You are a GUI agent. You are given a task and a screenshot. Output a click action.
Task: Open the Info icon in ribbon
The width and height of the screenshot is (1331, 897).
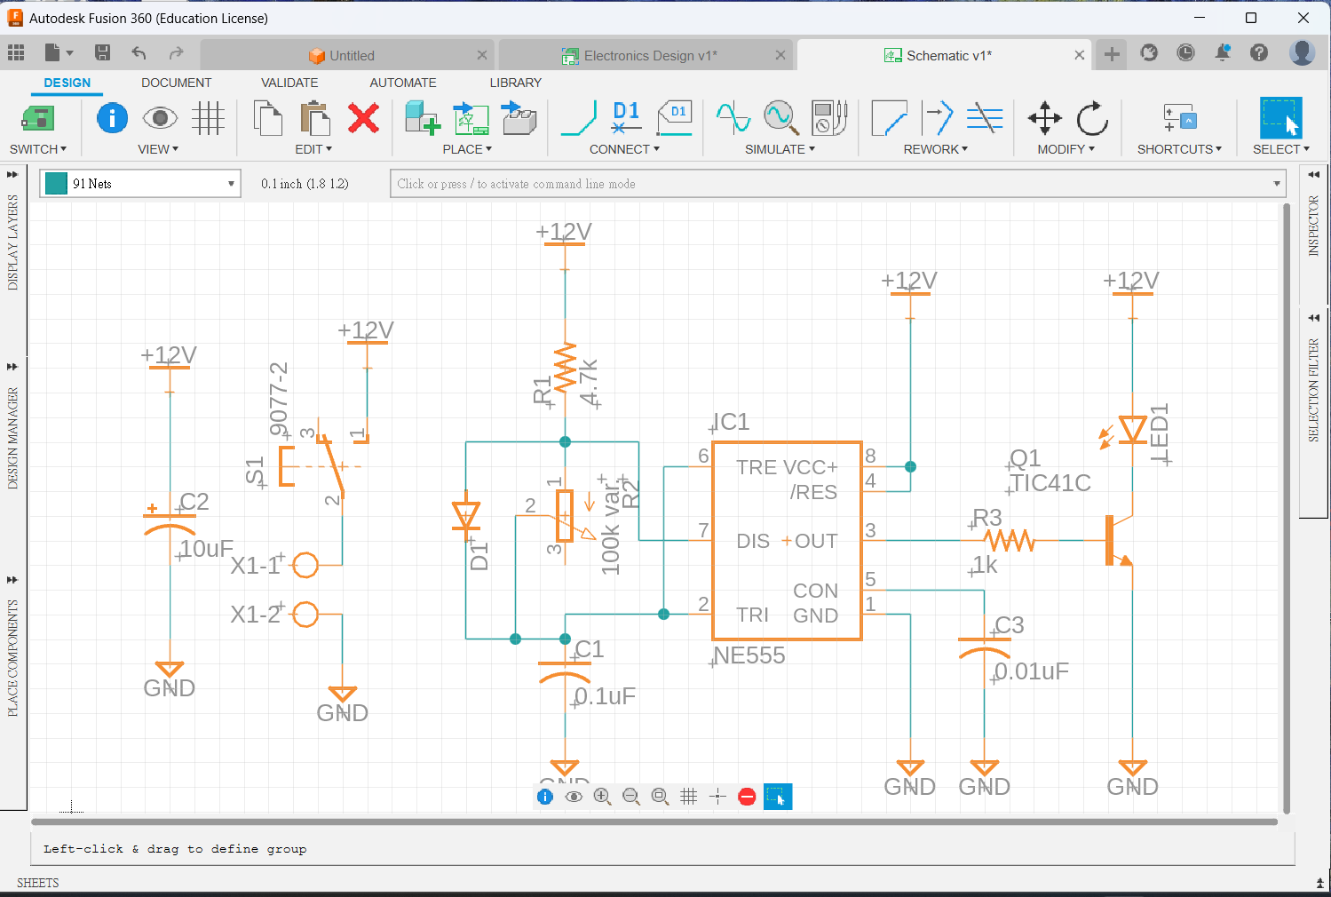(112, 118)
